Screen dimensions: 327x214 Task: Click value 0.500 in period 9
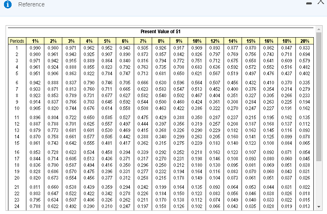click(161, 102)
